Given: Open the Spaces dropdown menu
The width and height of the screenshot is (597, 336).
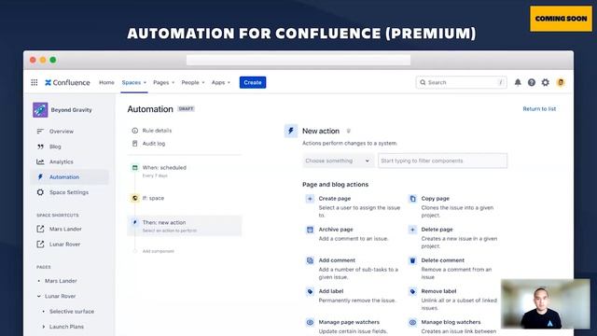Looking at the screenshot, I should 134,82.
